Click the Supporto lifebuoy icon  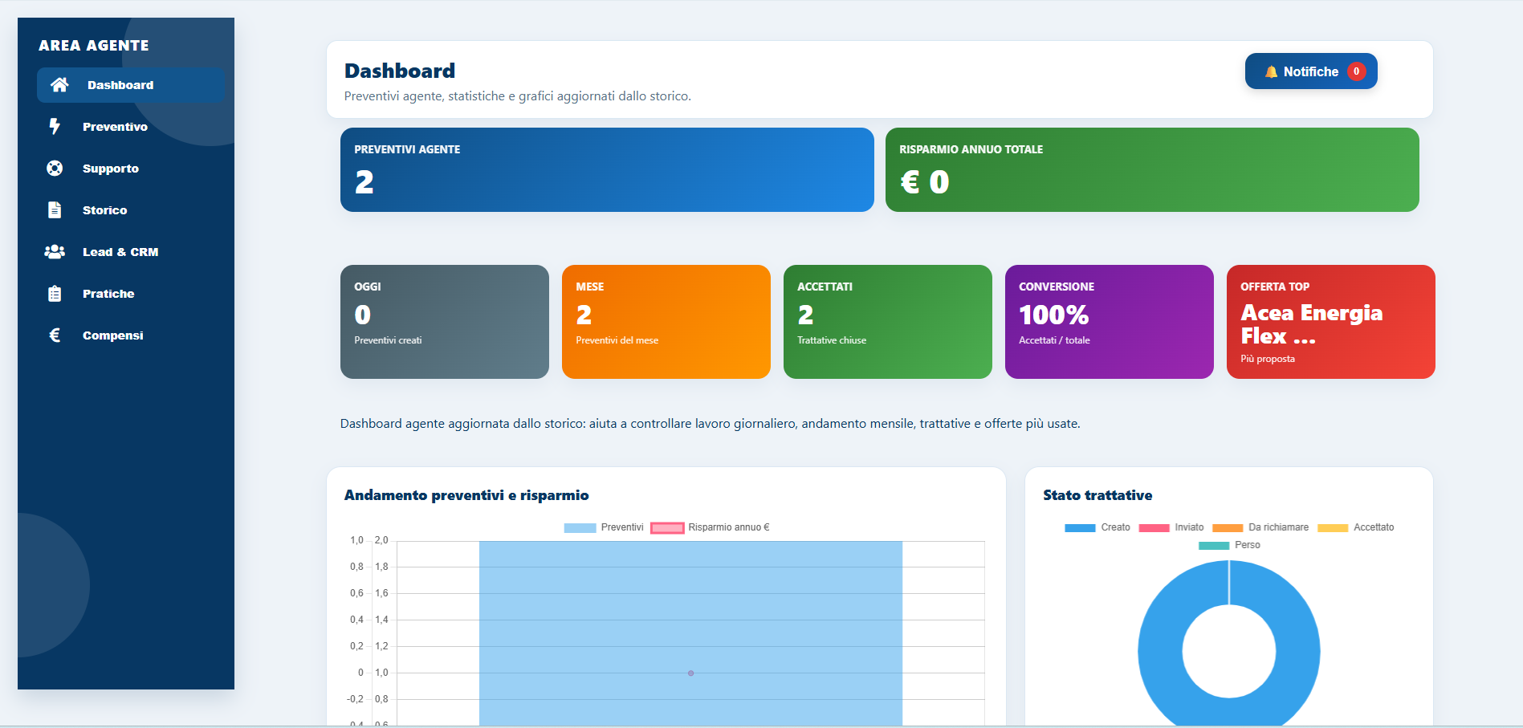(55, 169)
